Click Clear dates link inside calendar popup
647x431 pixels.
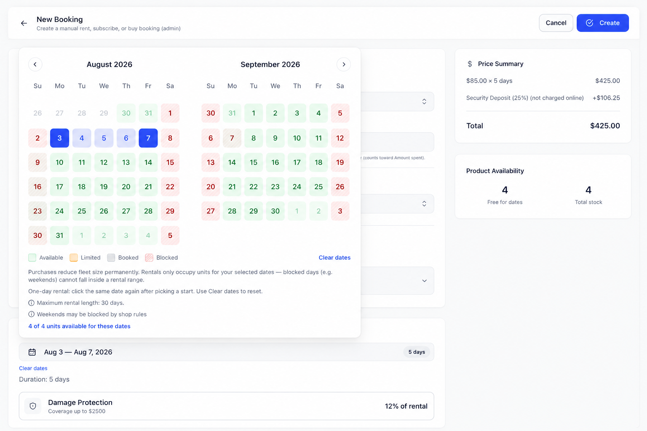click(334, 258)
